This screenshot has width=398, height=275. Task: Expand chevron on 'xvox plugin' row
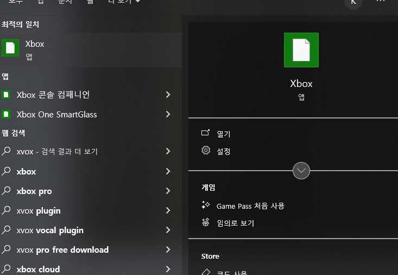click(168, 210)
